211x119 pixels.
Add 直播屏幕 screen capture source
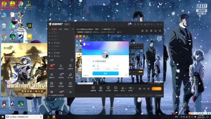93,89
